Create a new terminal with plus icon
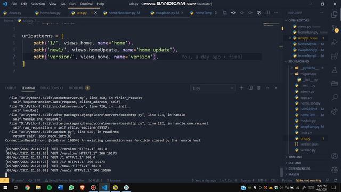 (241, 88)
